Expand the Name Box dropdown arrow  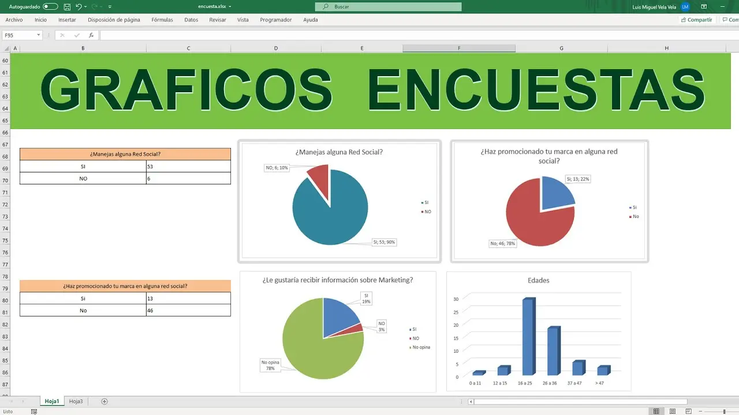click(x=39, y=35)
